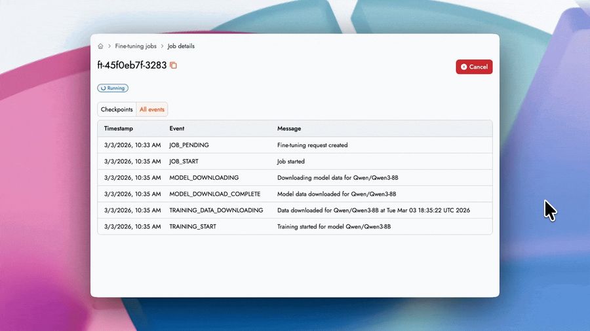The width and height of the screenshot is (590, 331).
Task: Click the Job details breadcrumb item
Action: point(181,46)
